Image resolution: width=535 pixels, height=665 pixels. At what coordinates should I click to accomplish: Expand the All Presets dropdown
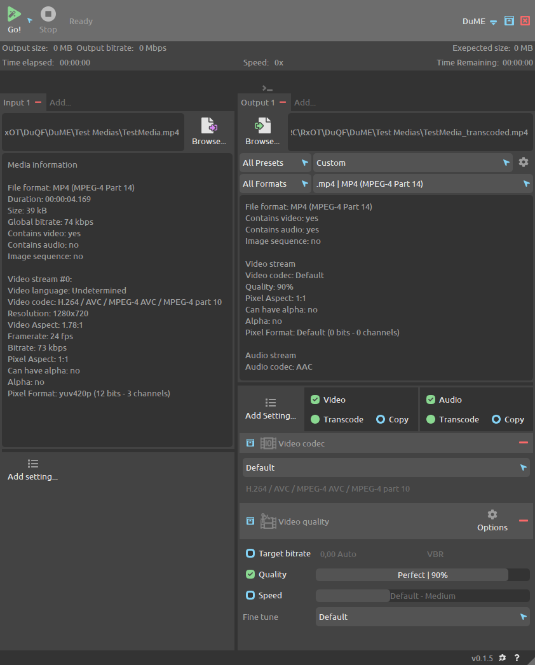(275, 163)
